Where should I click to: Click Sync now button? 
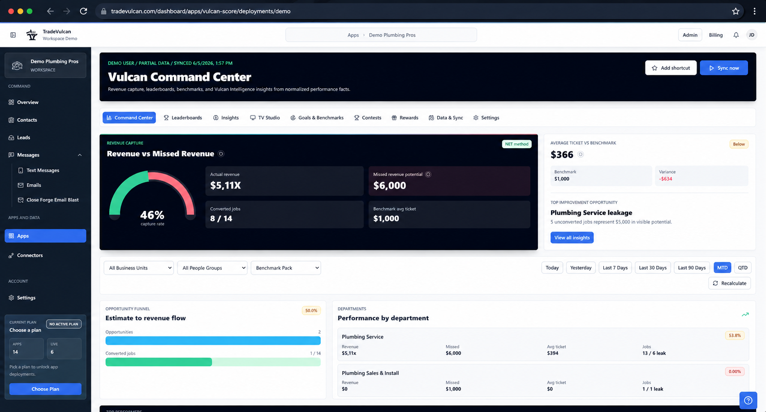(723, 68)
